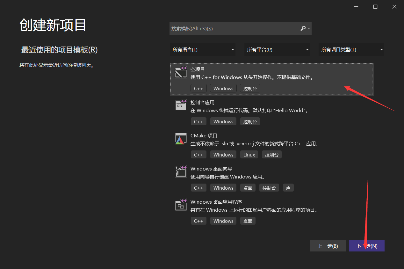404x269 pixels.
Task: Click the 控制台 tag under Console App (控制台应用)
Action: pos(250,121)
